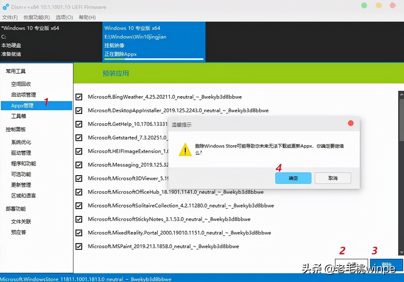Toggle Microsoft.HEIFImageExtension checkbox
The width and height of the screenshot is (404, 282).
(79, 151)
